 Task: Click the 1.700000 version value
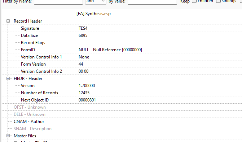pyautogui.click(x=87, y=86)
